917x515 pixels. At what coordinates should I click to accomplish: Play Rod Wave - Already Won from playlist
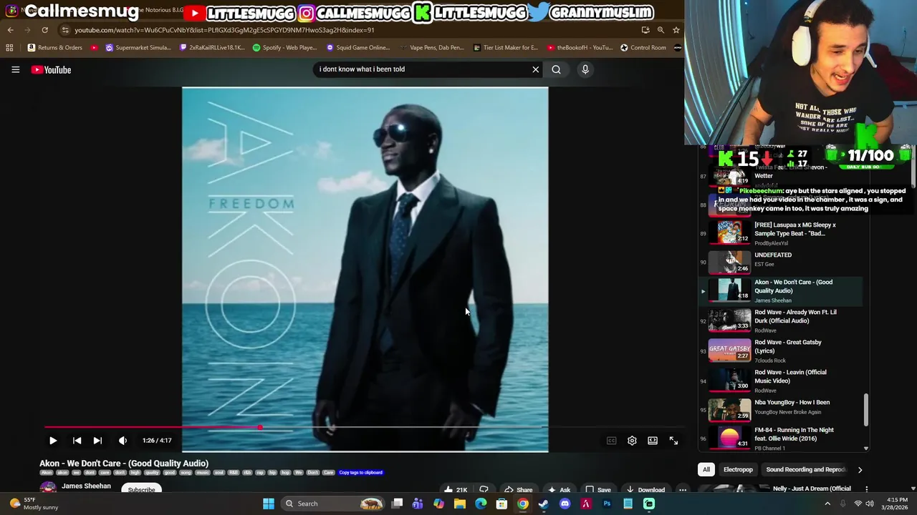(x=781, y=321)
